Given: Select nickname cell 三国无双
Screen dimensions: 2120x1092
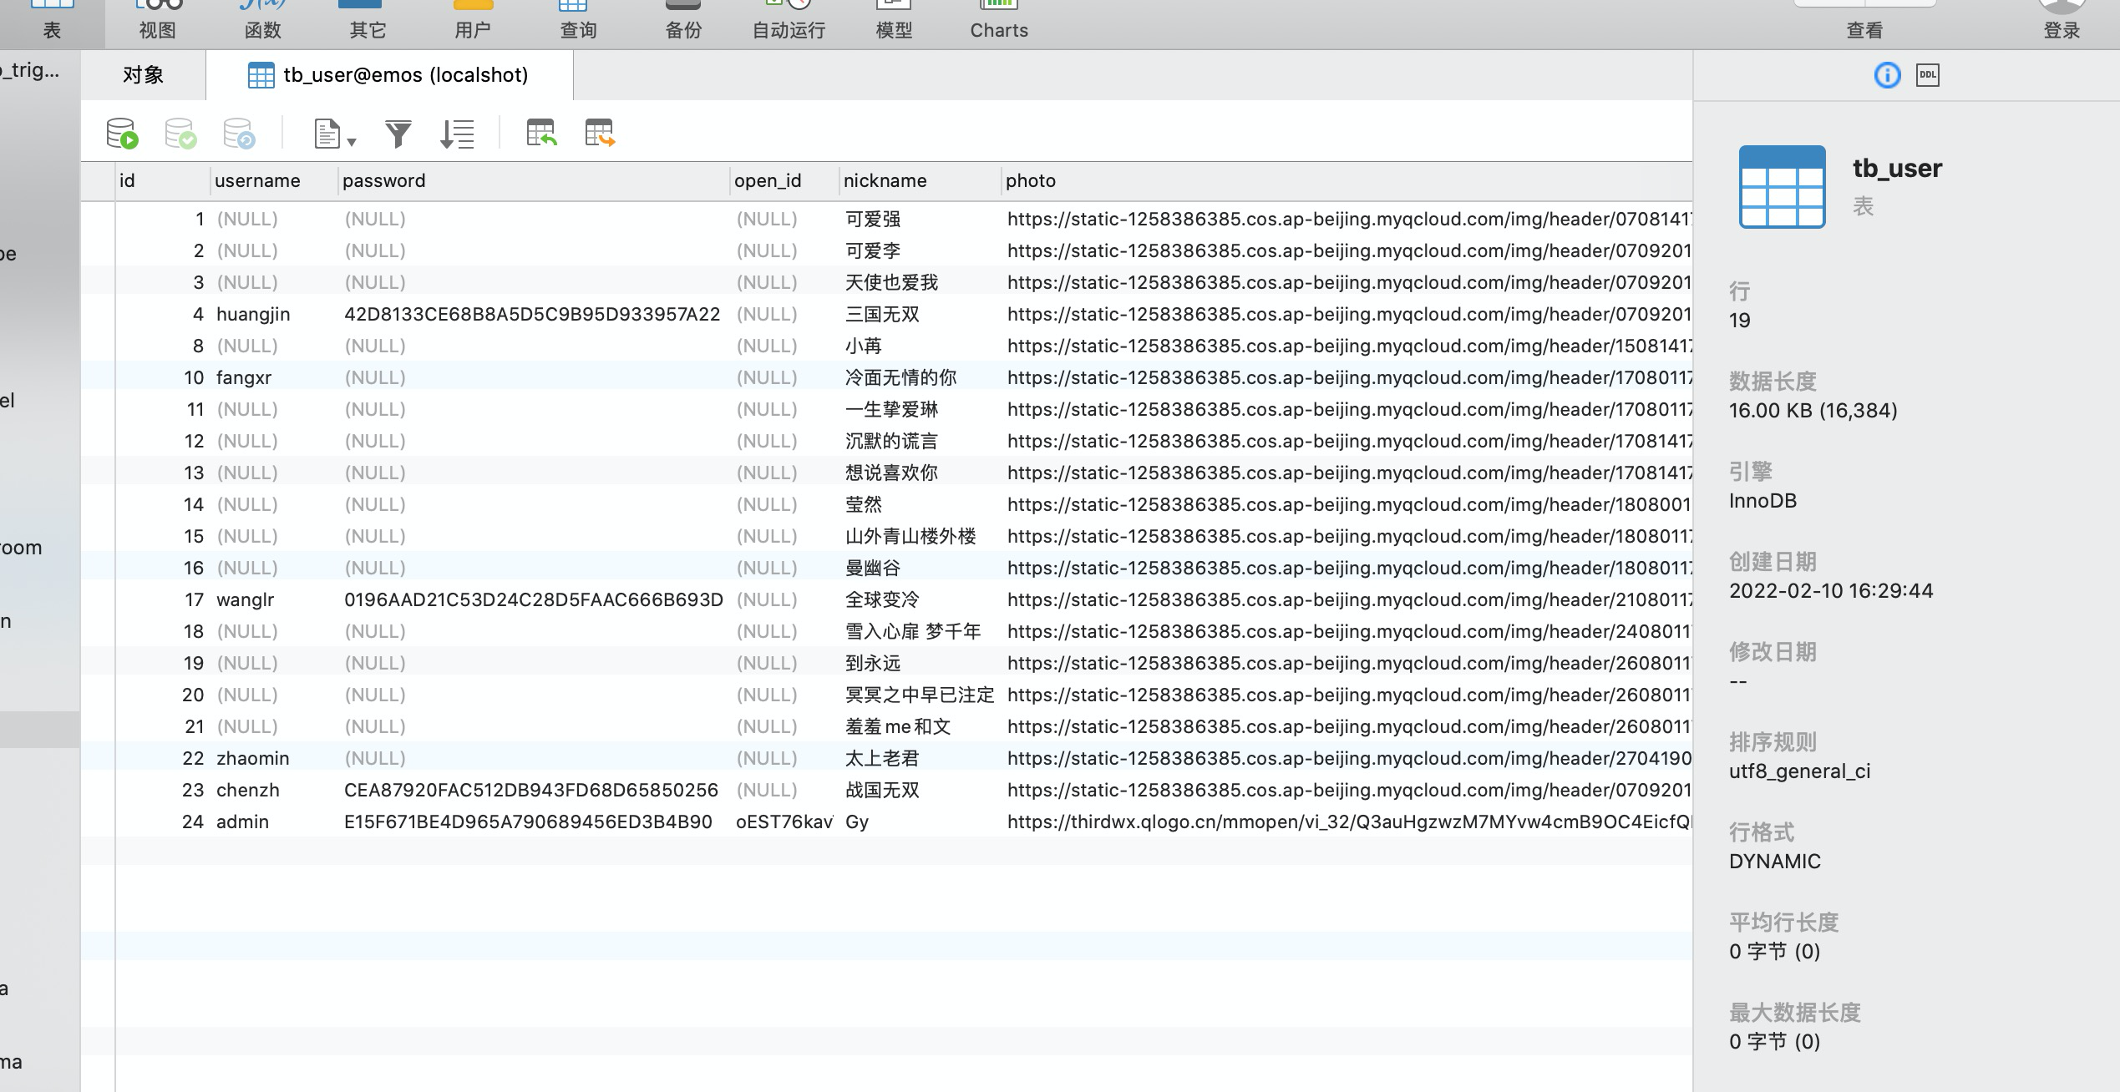Looking at the screenshot, I should point(920,314).
